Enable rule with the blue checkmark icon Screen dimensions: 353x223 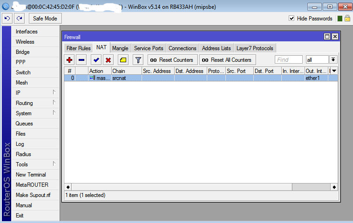pyautogui.click(x=96, y=60)
